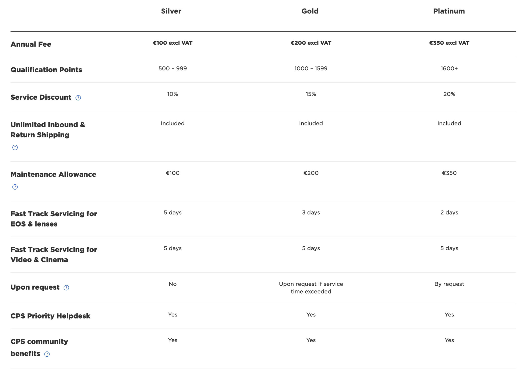This screenshot has height=378, width=527.
Task: Select the Silver column header
Action: click(x=171, y=11)
